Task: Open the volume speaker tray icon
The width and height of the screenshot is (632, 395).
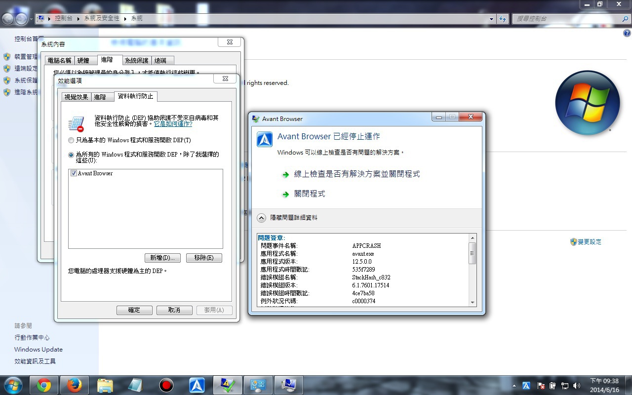Action: pos(577,386)
